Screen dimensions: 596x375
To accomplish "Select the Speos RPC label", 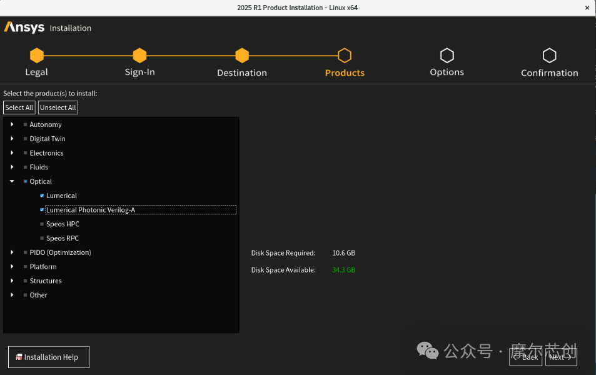I will click(63, 238).
